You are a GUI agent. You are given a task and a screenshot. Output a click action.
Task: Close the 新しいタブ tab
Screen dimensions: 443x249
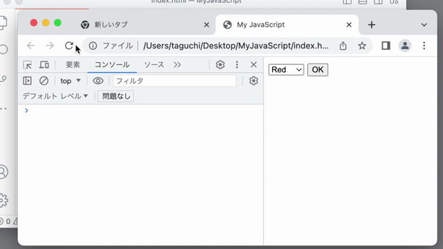[206, 25]
